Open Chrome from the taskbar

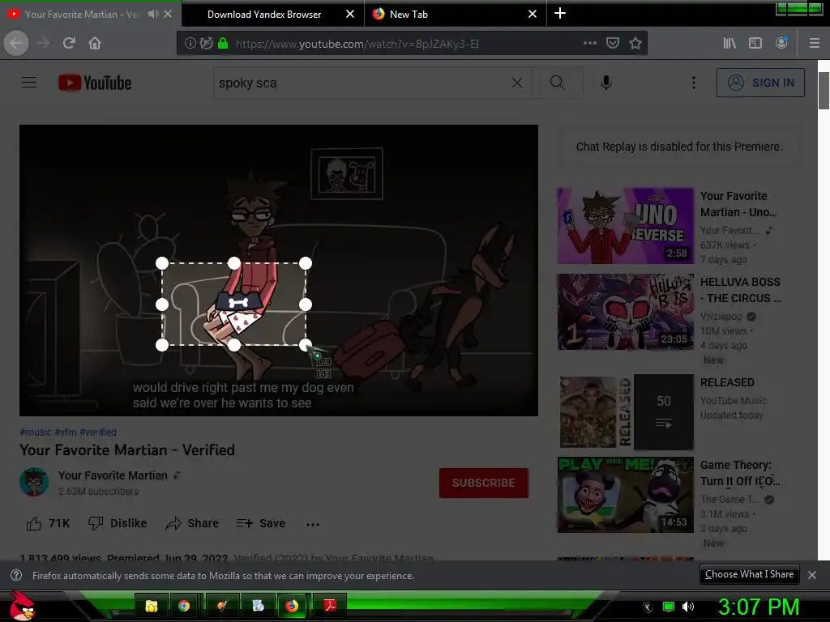(184, 606)
